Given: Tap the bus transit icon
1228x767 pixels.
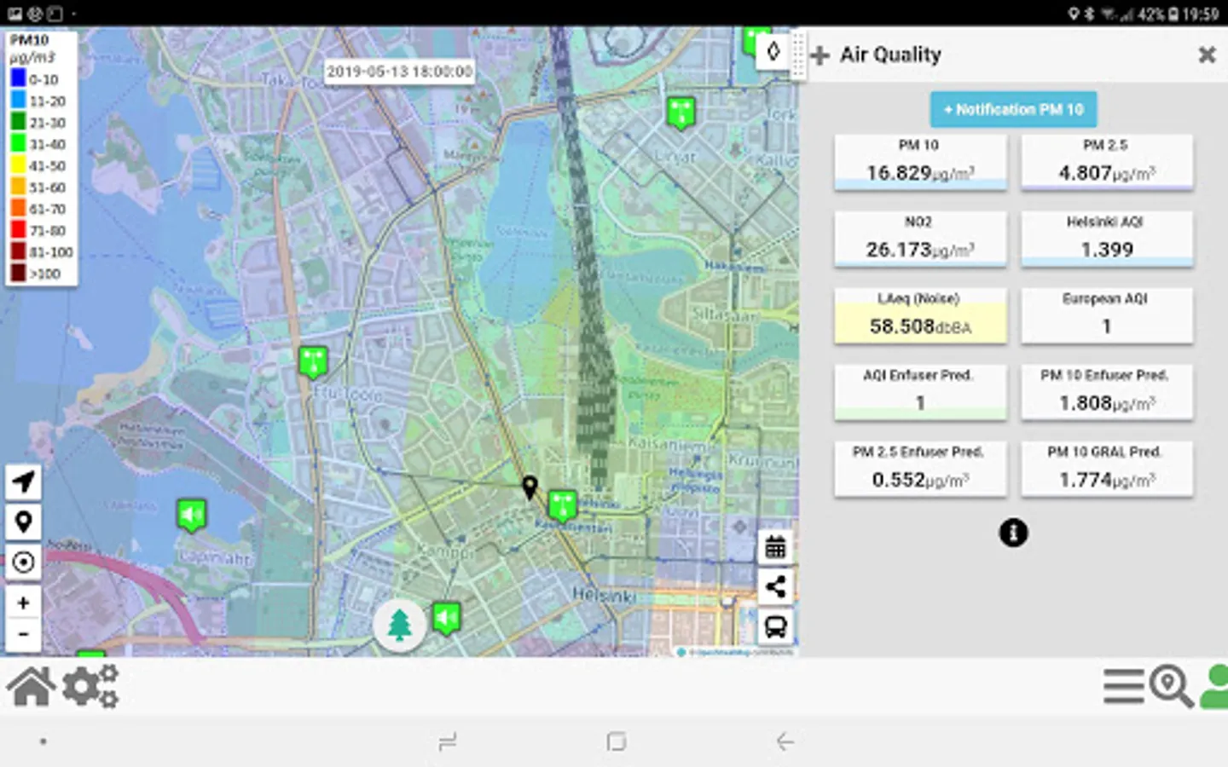Looking at the screenshot, I should click(775, 627).
